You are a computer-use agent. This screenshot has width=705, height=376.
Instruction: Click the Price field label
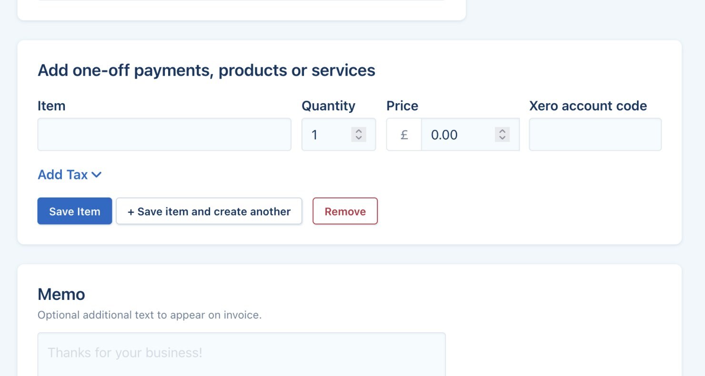coord(402,106)
